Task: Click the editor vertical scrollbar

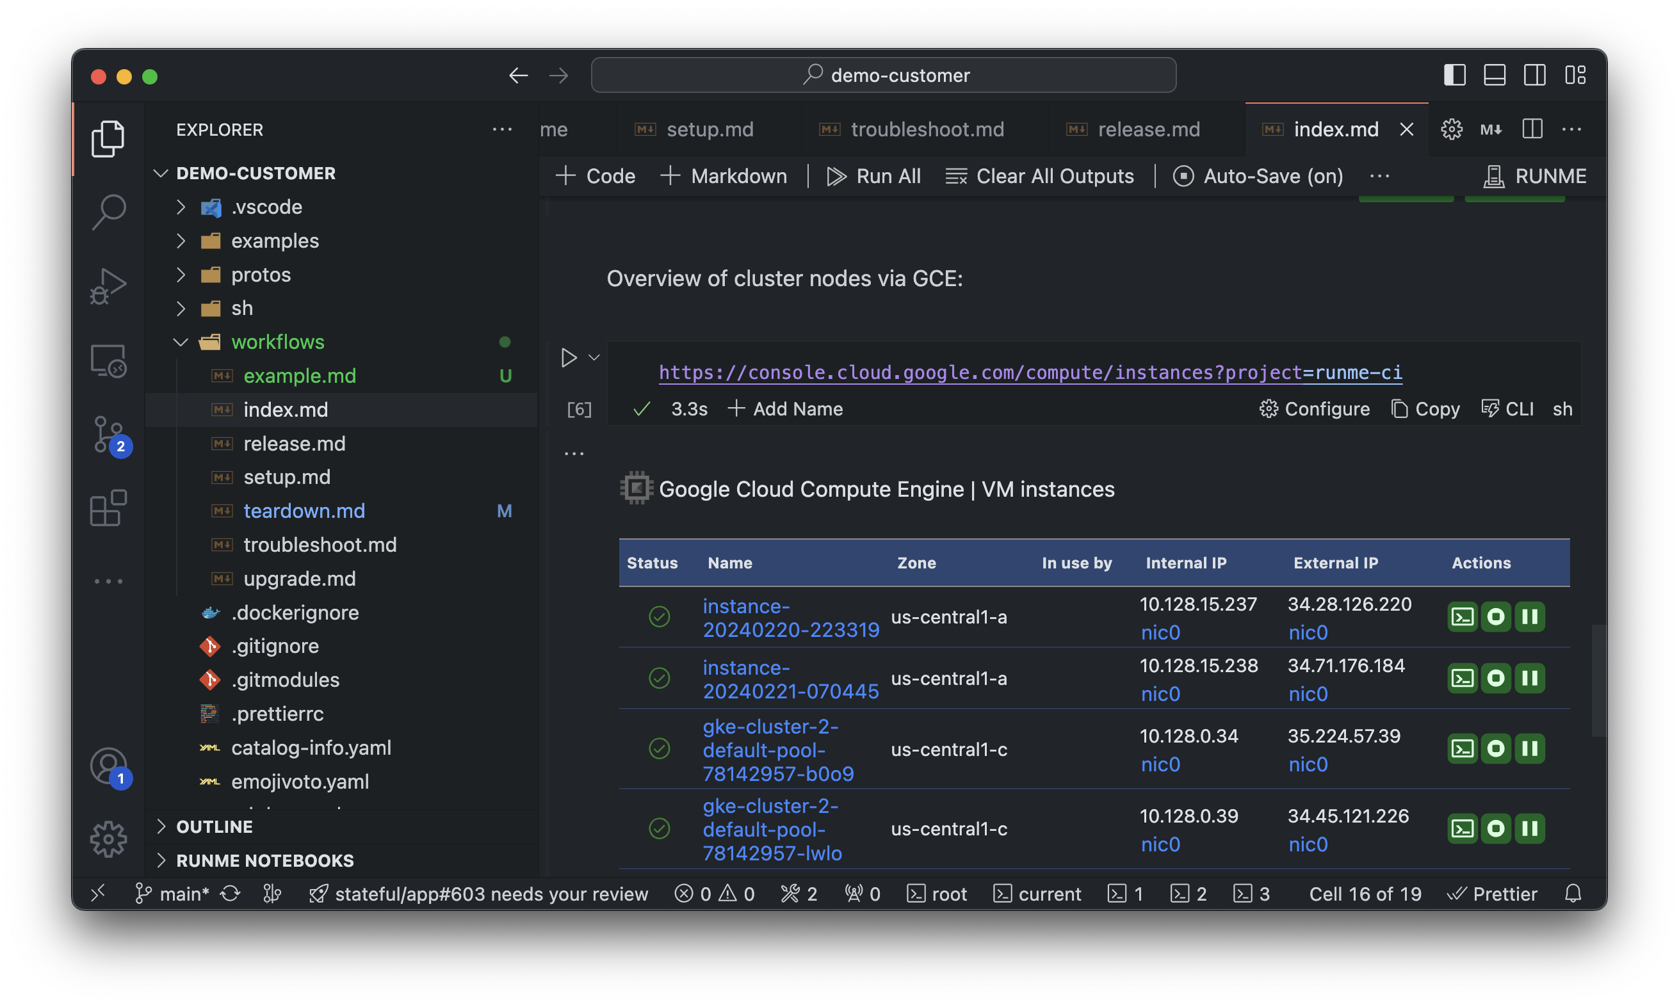Action: pos(1598,680)
